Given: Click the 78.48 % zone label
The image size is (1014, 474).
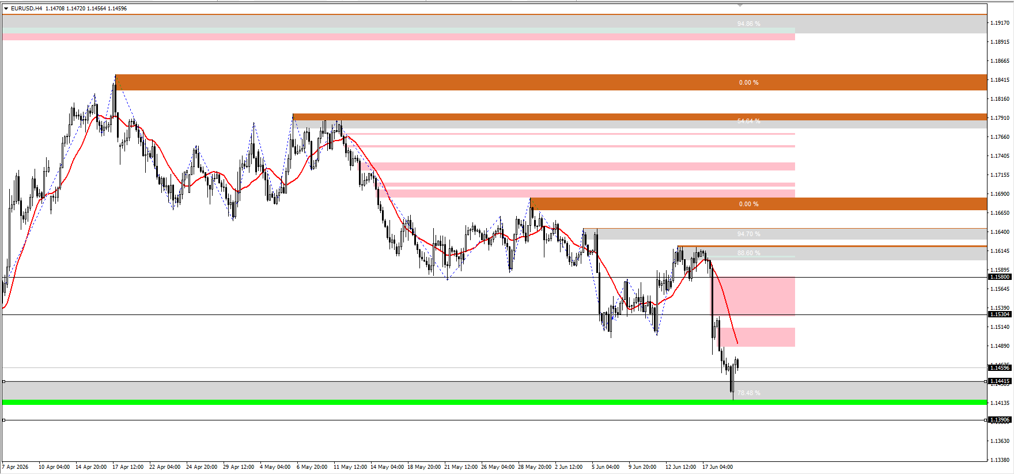Looking at the screenshot, I should [x=748, y=393].
